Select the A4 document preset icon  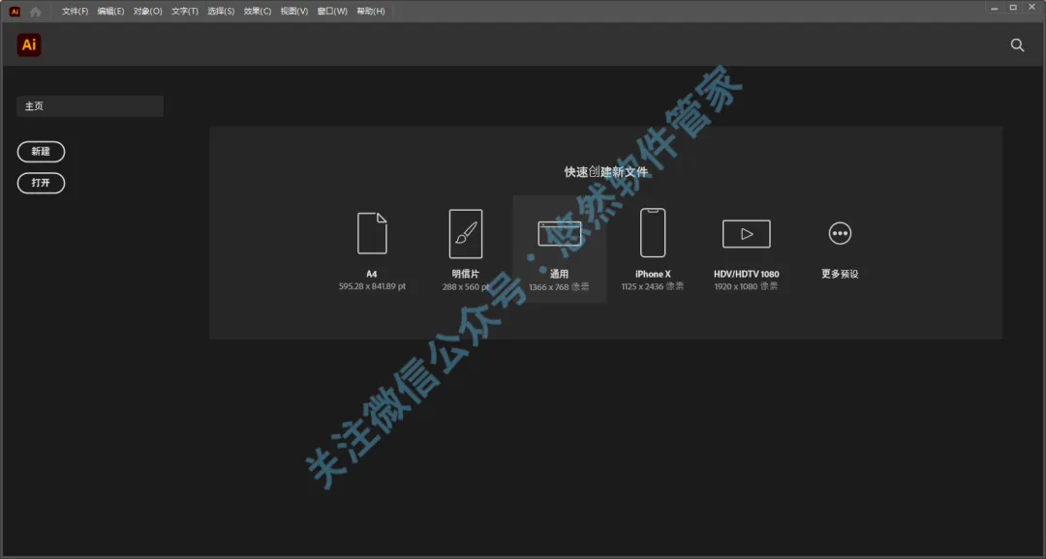[x=372, y=233]
